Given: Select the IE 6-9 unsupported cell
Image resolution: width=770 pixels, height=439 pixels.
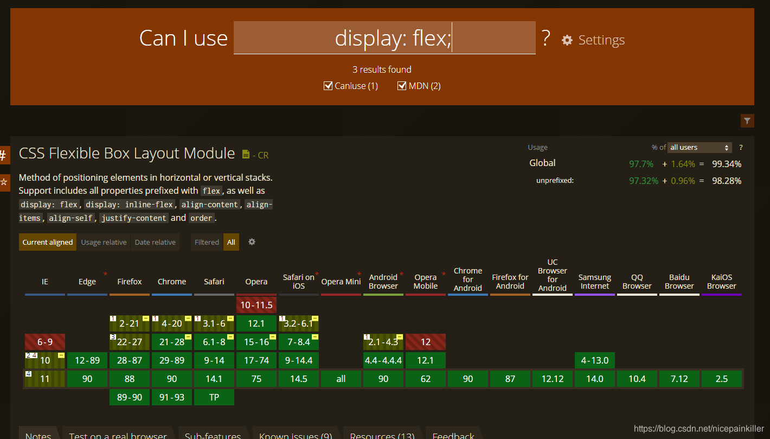Looking at the screenshot, I should point(45,342).
